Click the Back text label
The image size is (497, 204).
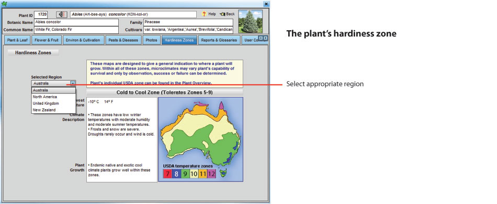(x=230, y=14)
